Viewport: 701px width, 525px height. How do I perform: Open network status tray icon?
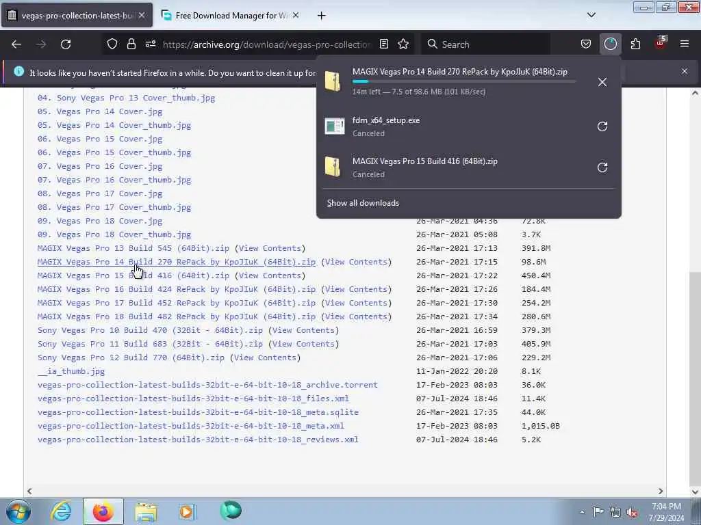(x=615, y=513)
